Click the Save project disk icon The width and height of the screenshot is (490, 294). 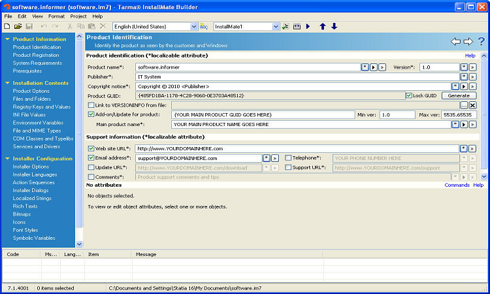[29, 27]
